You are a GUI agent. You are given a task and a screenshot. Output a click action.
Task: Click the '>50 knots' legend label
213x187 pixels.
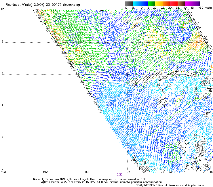point(205,8)
